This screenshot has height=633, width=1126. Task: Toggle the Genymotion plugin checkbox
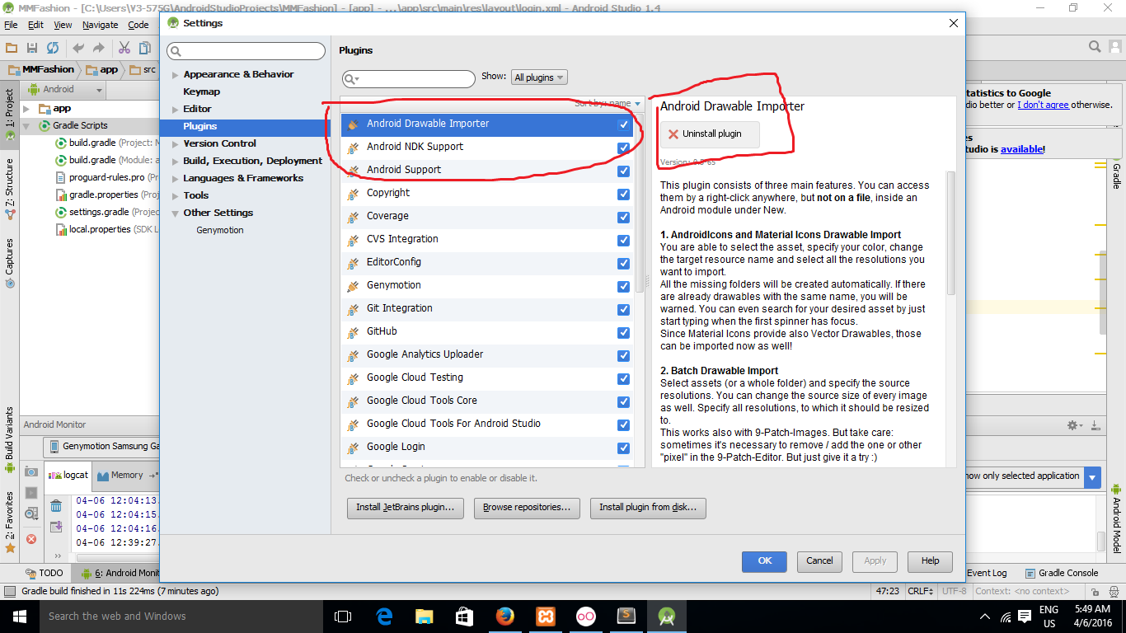pyautogui.click(x=624, y=286)
